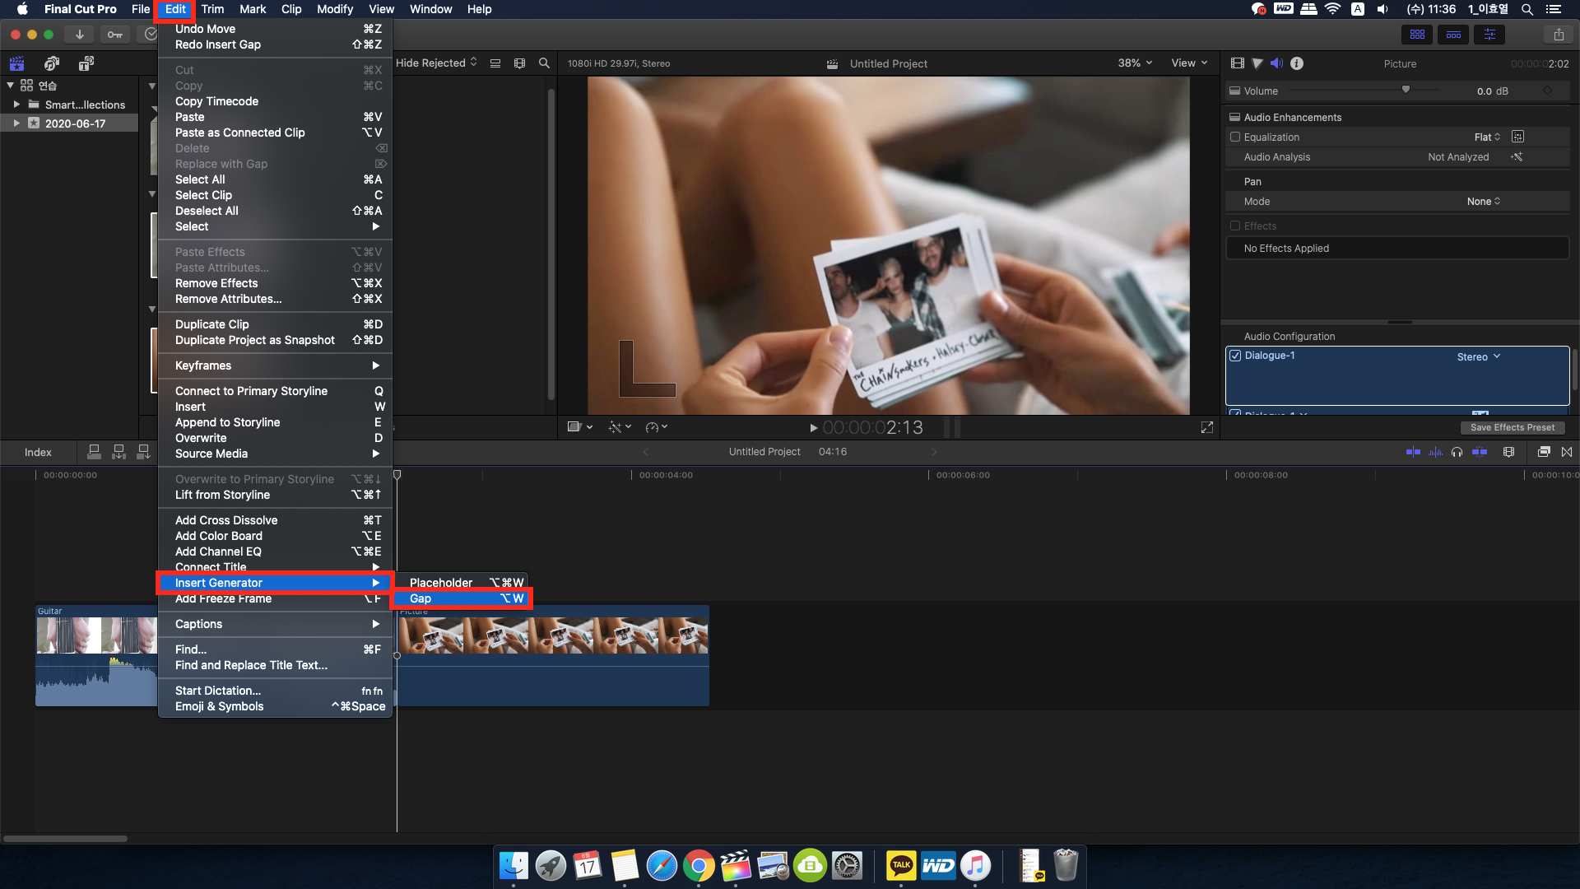
Task: Open retime speedometer dropdown in viewer
Action: (656, 427)
